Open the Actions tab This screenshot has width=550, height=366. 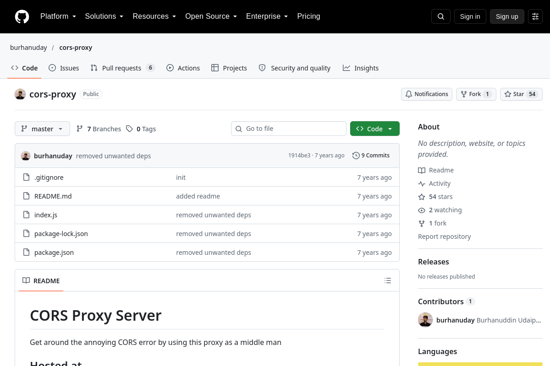183,68
